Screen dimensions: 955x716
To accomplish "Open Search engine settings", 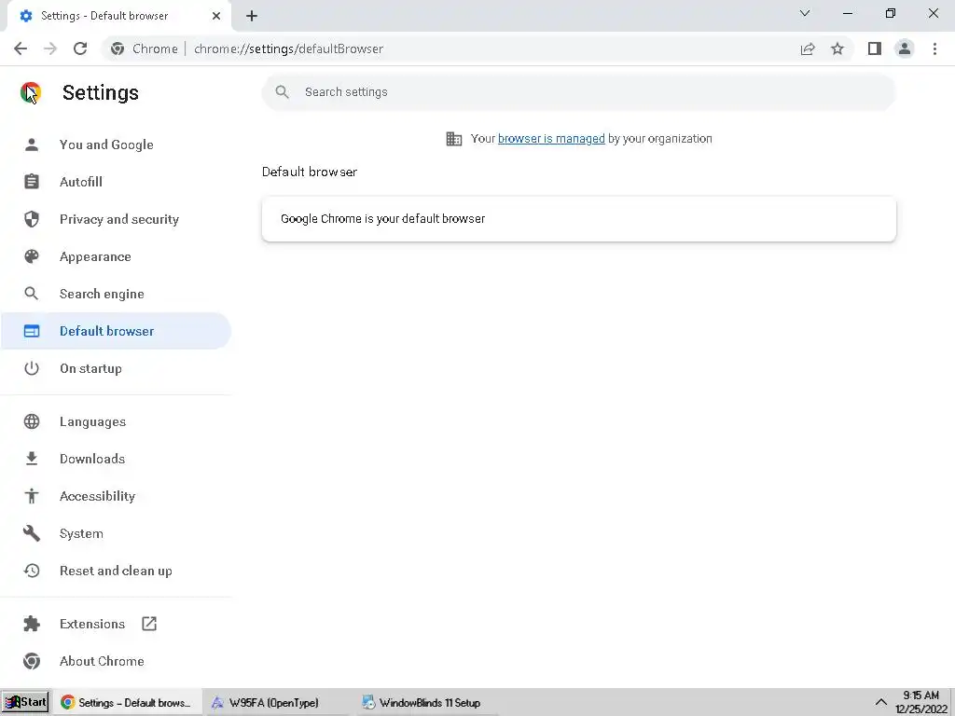I will 116,294.
